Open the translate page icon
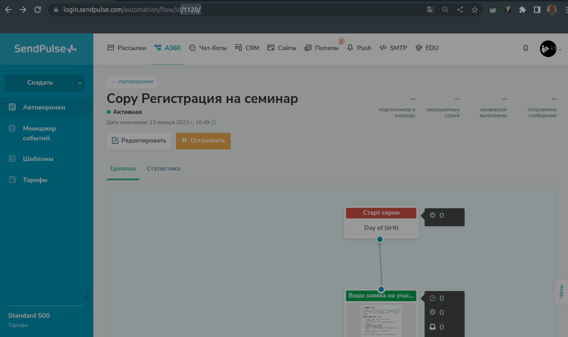568x337 pixels. pyautogui.click(x=430, y=10)
